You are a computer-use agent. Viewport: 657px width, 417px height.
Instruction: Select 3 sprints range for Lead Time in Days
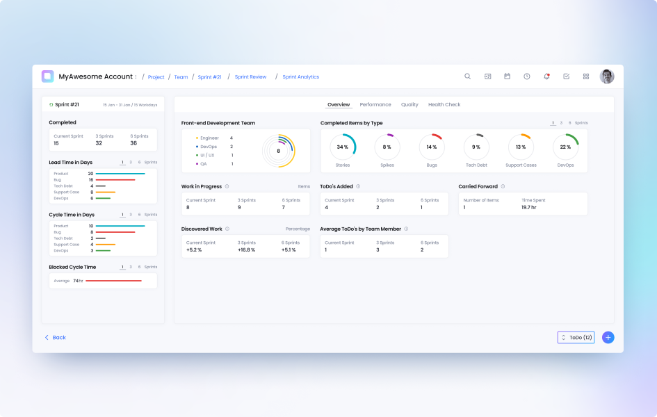pyautogui.click(x=131, y=162)
